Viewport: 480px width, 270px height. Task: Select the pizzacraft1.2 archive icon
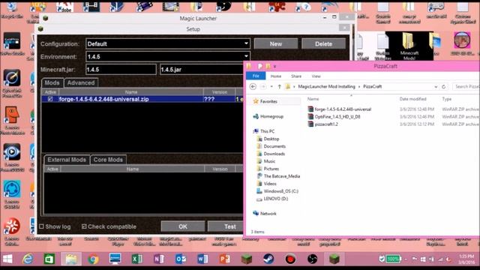(310, 124)
